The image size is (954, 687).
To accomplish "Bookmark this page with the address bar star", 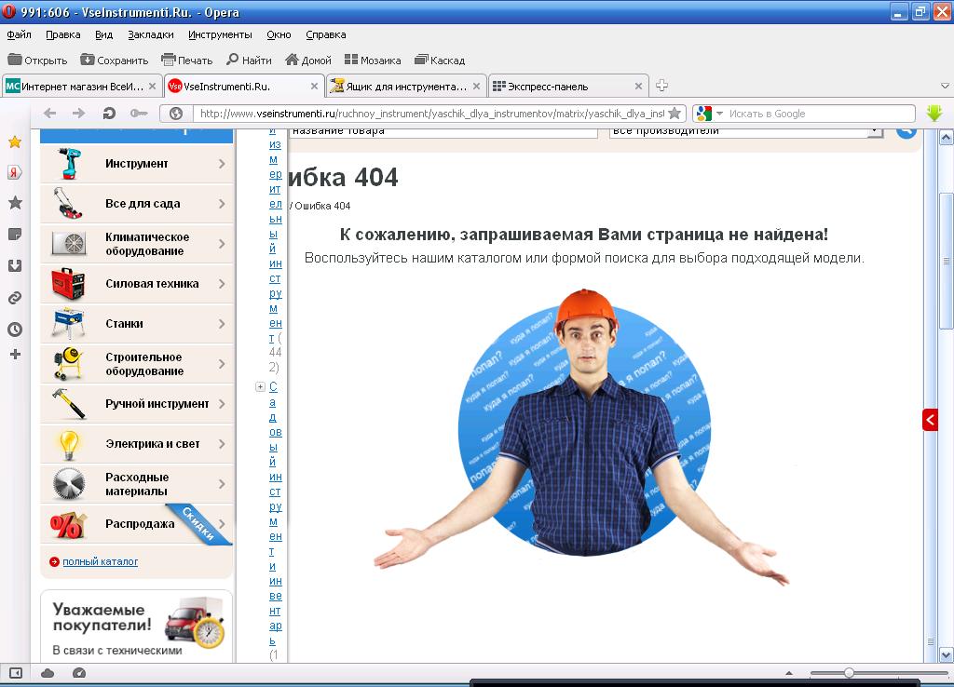I will pyautogui.click(x=675, y=114).
